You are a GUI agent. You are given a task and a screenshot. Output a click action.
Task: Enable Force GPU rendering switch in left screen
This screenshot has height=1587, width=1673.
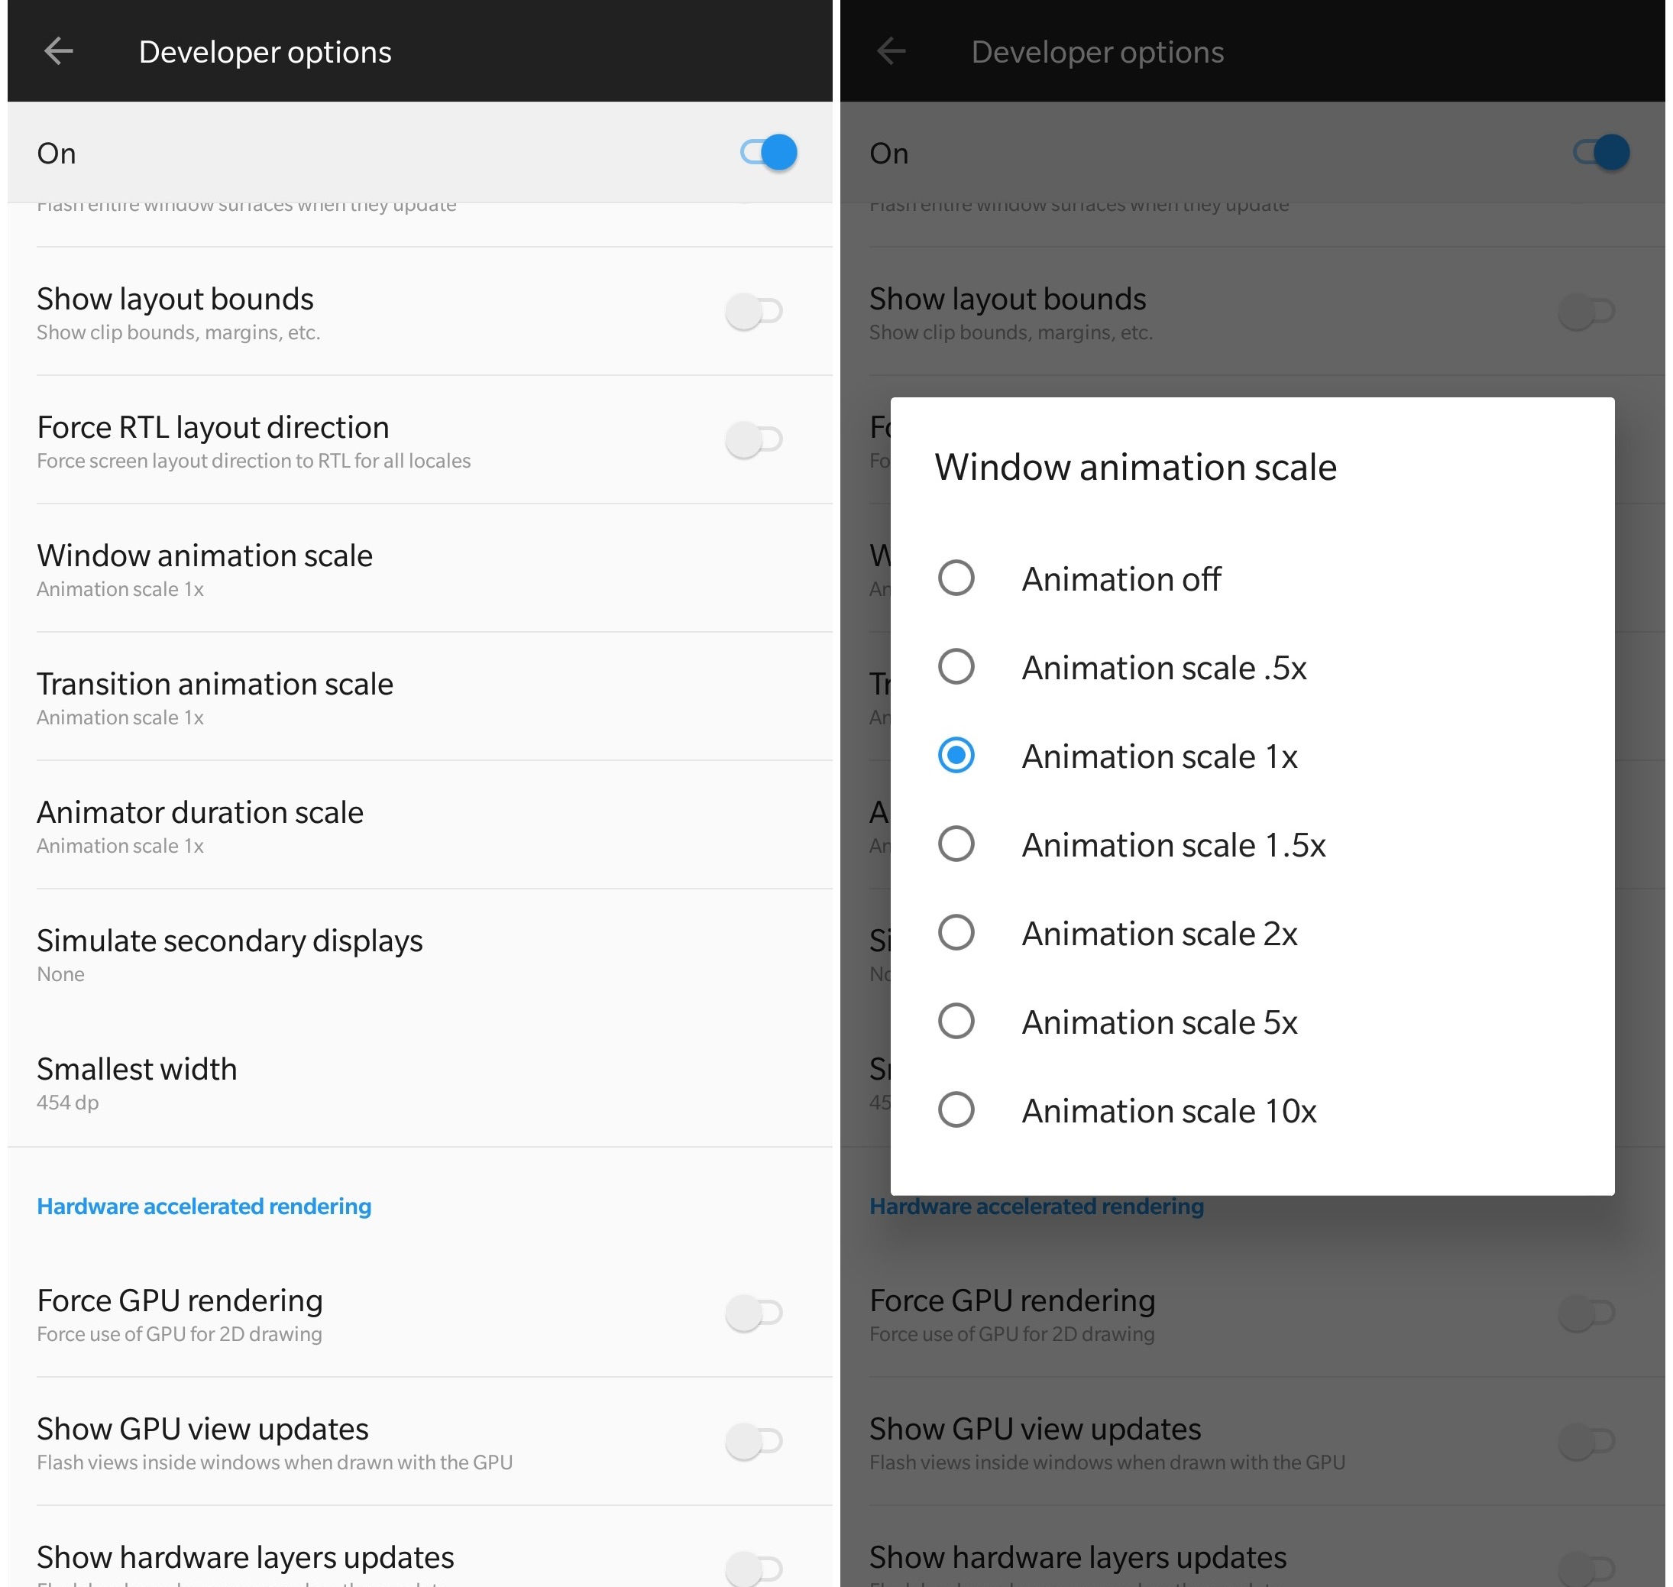753,1313
